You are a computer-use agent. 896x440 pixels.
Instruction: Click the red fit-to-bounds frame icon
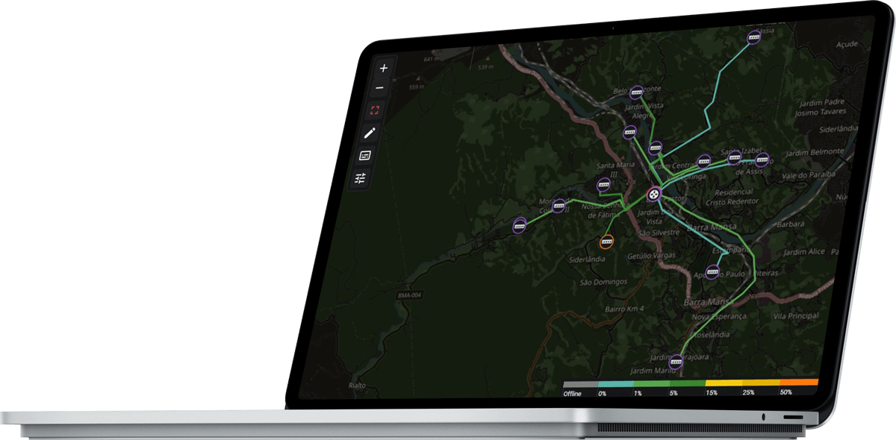click(x=375, y=110)
